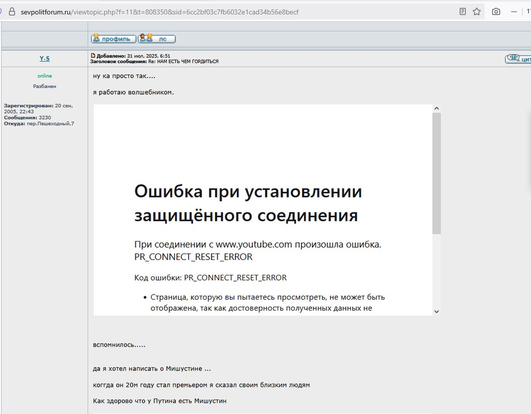Click the 'вспомнилось.....' line
The width and height of the screenshot is (531, 414).
tap(119, 345)
